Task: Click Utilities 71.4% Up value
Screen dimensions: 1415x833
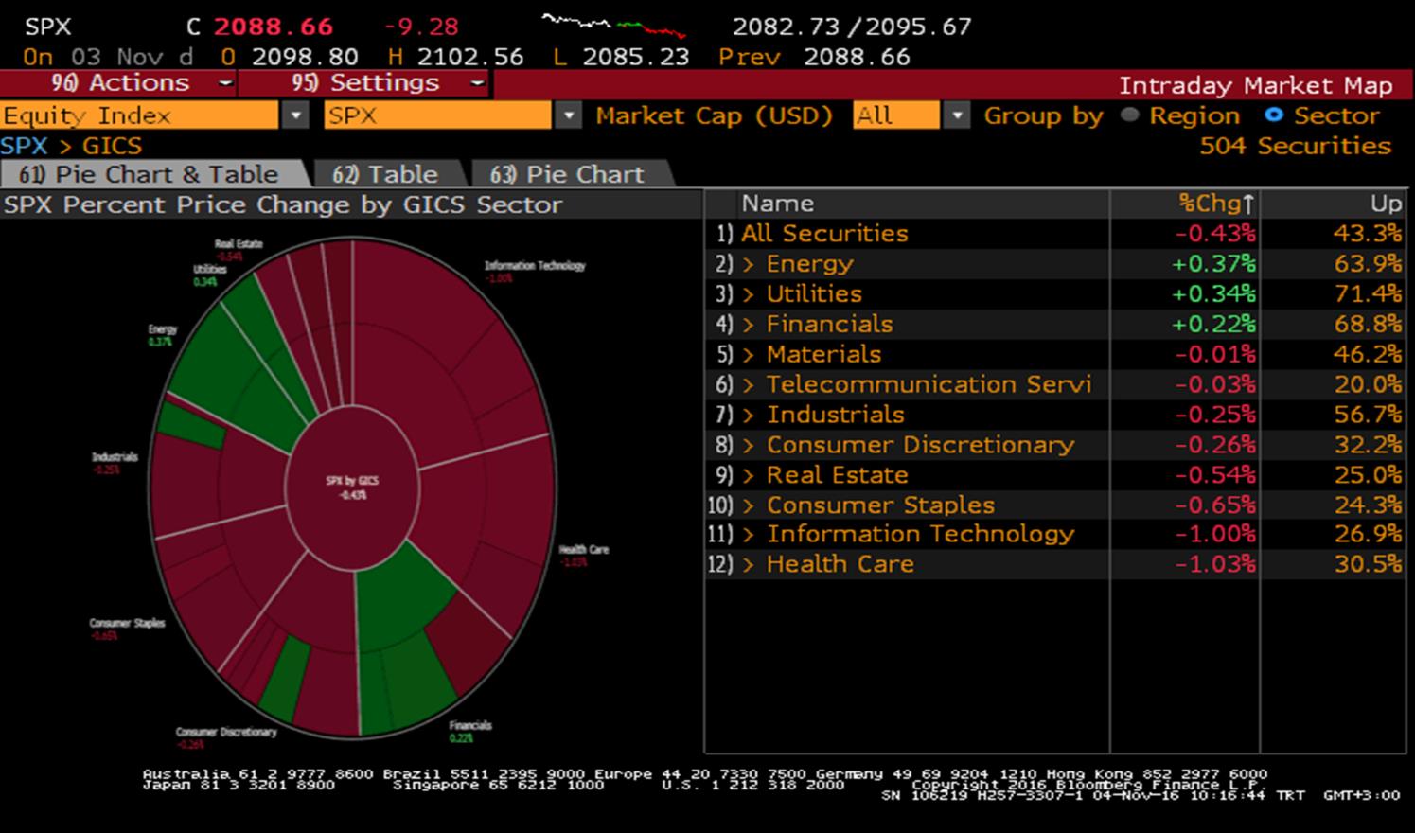Action: [1368, 294]
